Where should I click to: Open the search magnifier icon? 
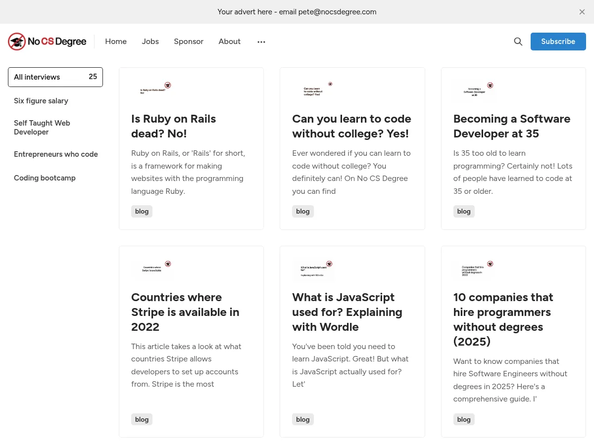click(x=518, y=42)
